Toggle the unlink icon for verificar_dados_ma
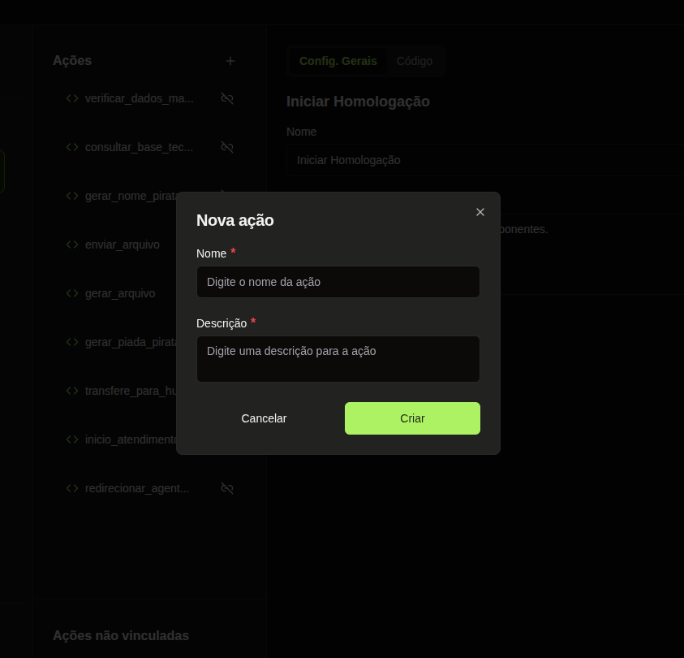Screen dimensions: 684x658 point(227,98)
